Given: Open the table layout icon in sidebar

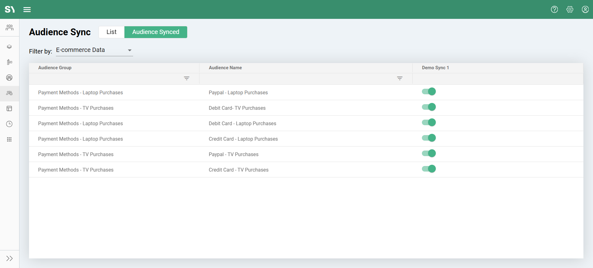Looking at the screenshot, I should (9, 108).
